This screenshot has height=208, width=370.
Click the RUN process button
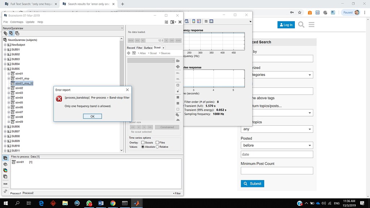5,184
